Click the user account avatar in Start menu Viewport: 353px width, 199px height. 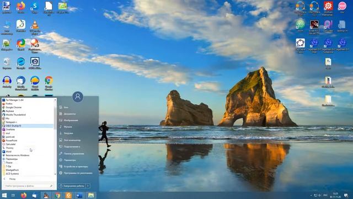(78, 97)
